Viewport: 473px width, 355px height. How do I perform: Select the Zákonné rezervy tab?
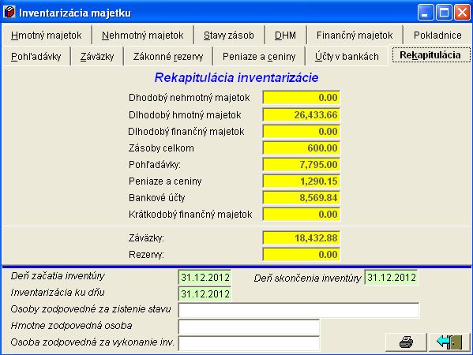168,56
